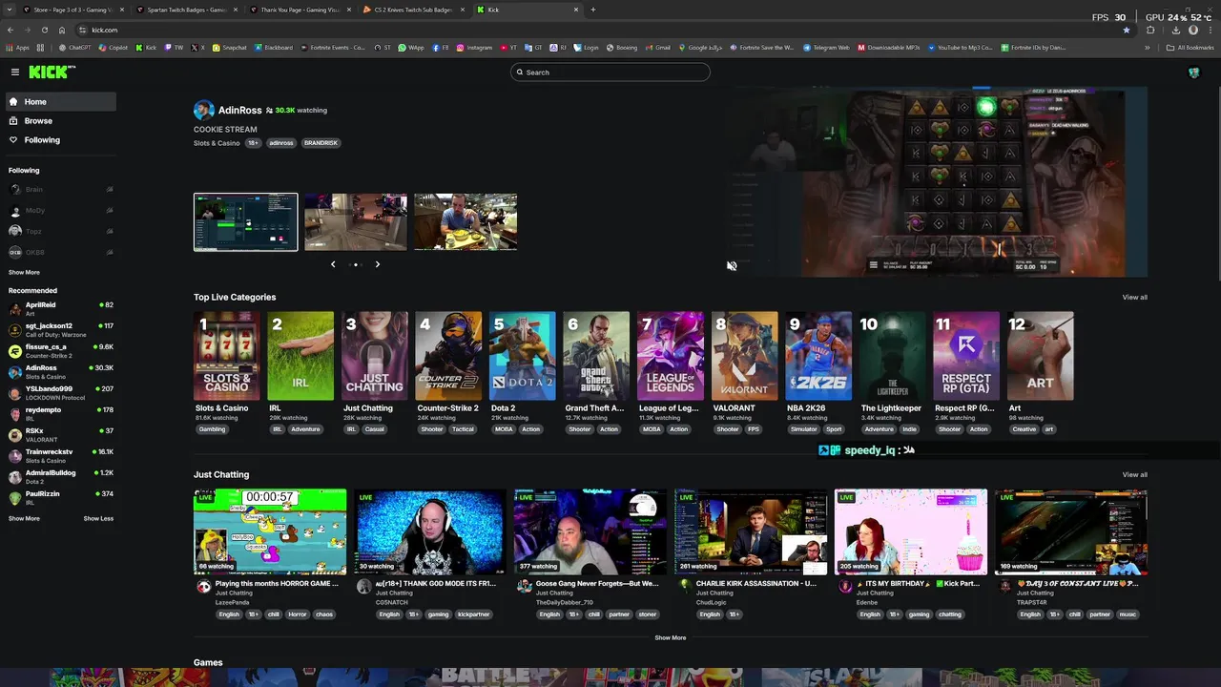Open a new browser tab
Image resolution: width=1221 pixels, height=687 pixels.
(x=592, y=10)
